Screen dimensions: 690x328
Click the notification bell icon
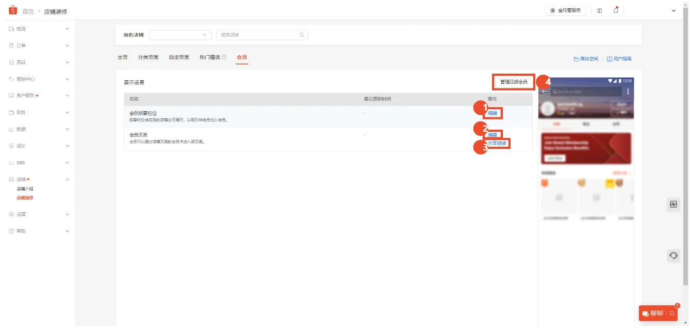pyautogui.click(x=616, y=10)
